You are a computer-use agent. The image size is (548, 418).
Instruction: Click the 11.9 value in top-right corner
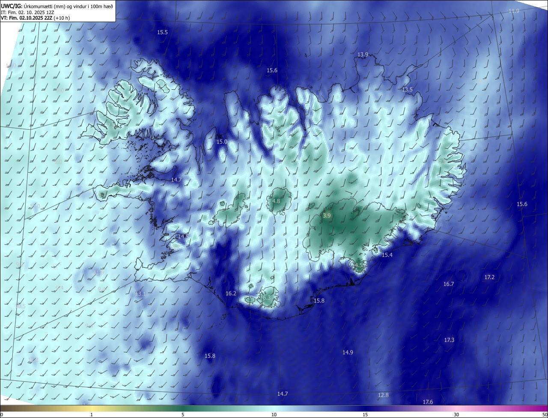click(514, 11)
